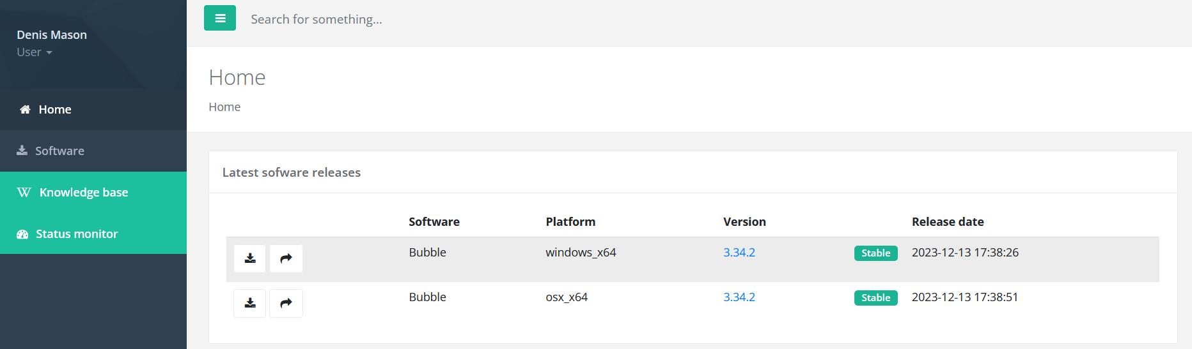Download Bubble for osx_x64
Screen dimensions: 1192x349
click(x=250, y=303)
